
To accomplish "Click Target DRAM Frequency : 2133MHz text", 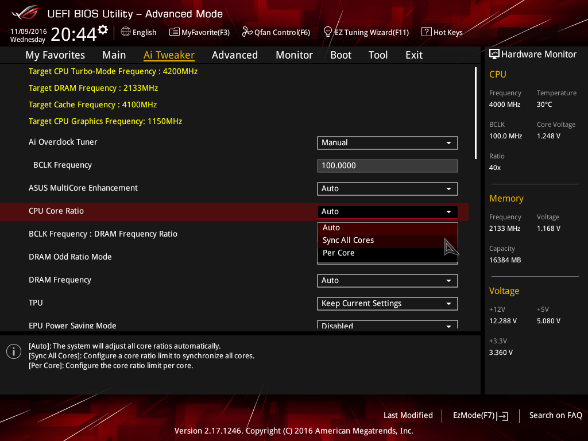I will point(94,88).
